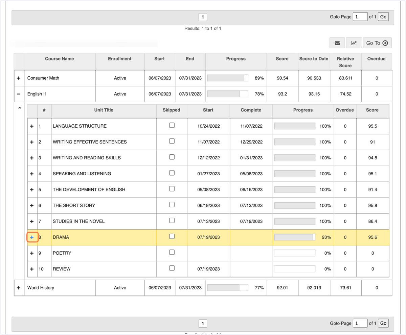The image size is (406, 335).
Task: Expand the World History course row
Action: 19,288
